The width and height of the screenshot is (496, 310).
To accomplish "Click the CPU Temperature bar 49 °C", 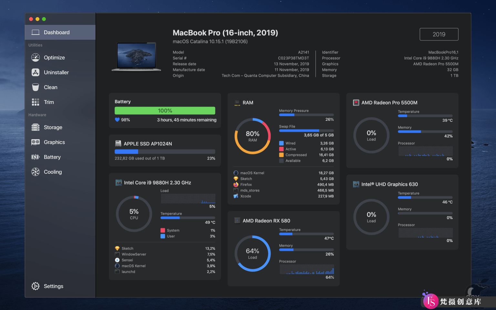I will (188, 218).
